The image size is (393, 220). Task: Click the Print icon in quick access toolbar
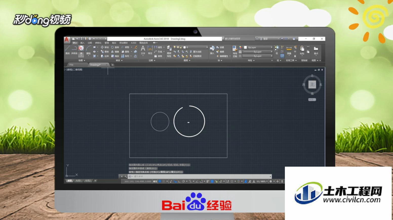(x=90, y=39)
